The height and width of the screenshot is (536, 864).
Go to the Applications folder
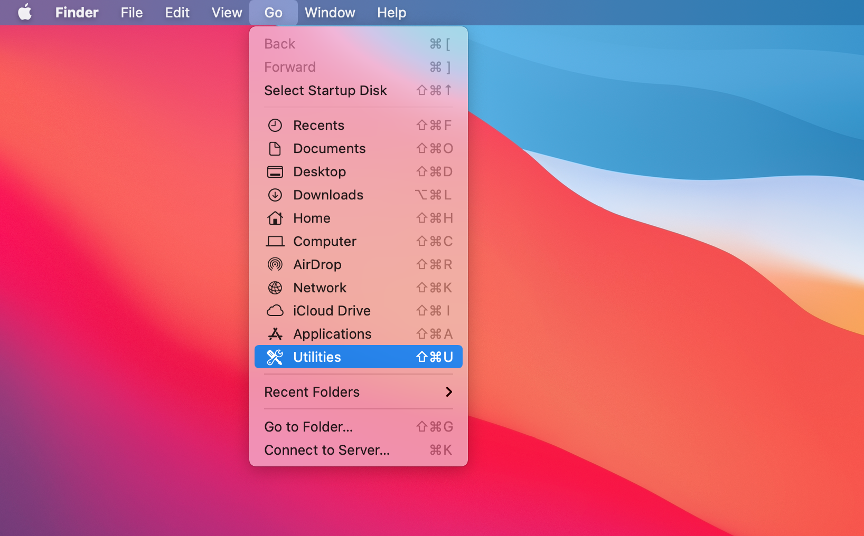[359, 334]
